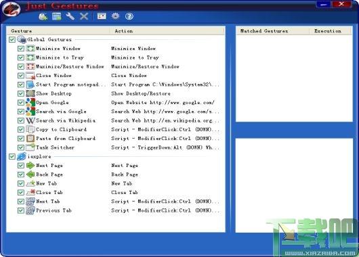Image resolution: width=359 pixels, height=257 pixels.
Task: Click the Wikipedia W icon
Action: [x=30, y=120]
